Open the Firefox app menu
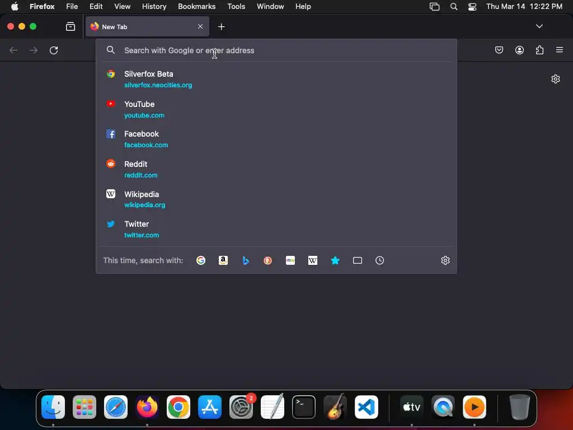573x430 pixels. point(42,7)
